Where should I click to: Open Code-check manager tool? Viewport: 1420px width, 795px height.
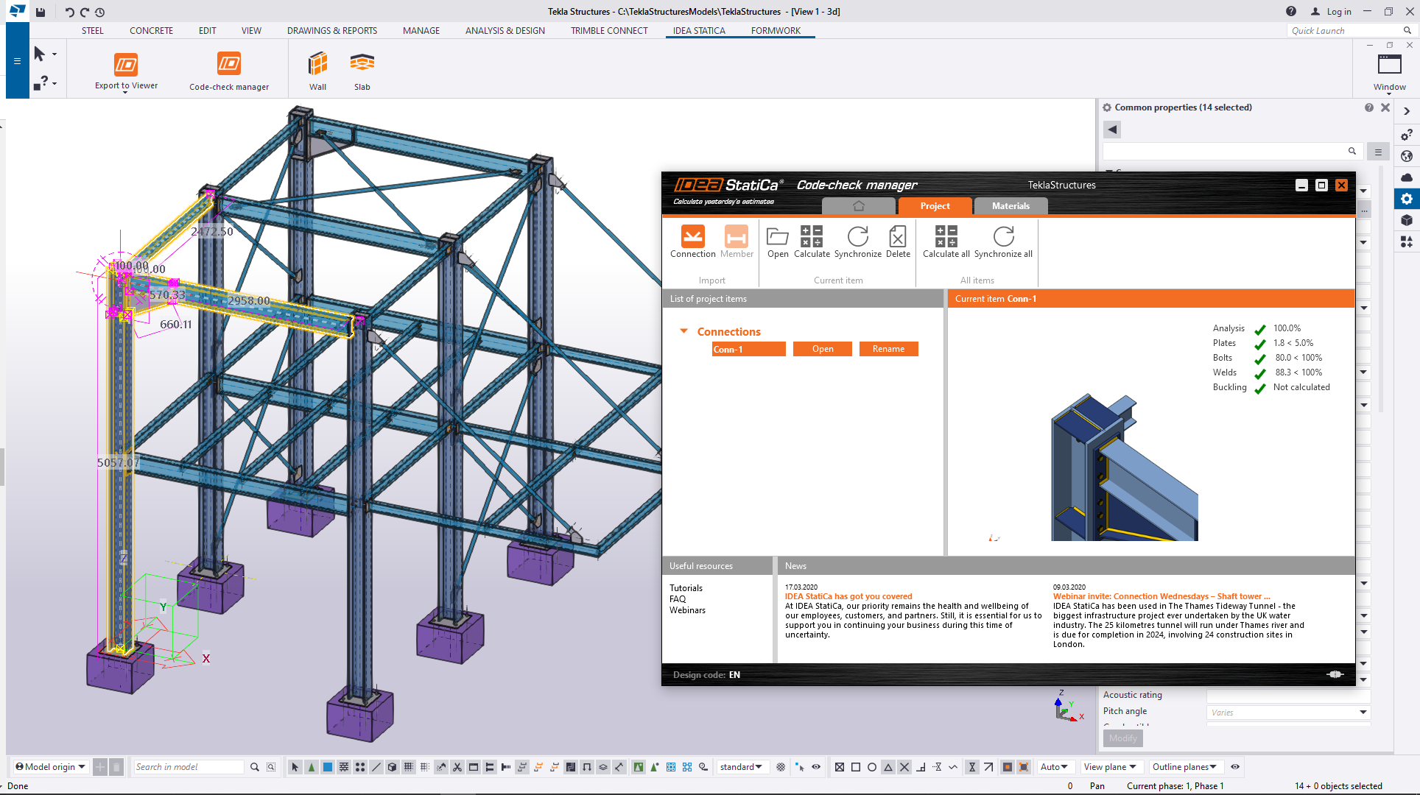point(228,70)
